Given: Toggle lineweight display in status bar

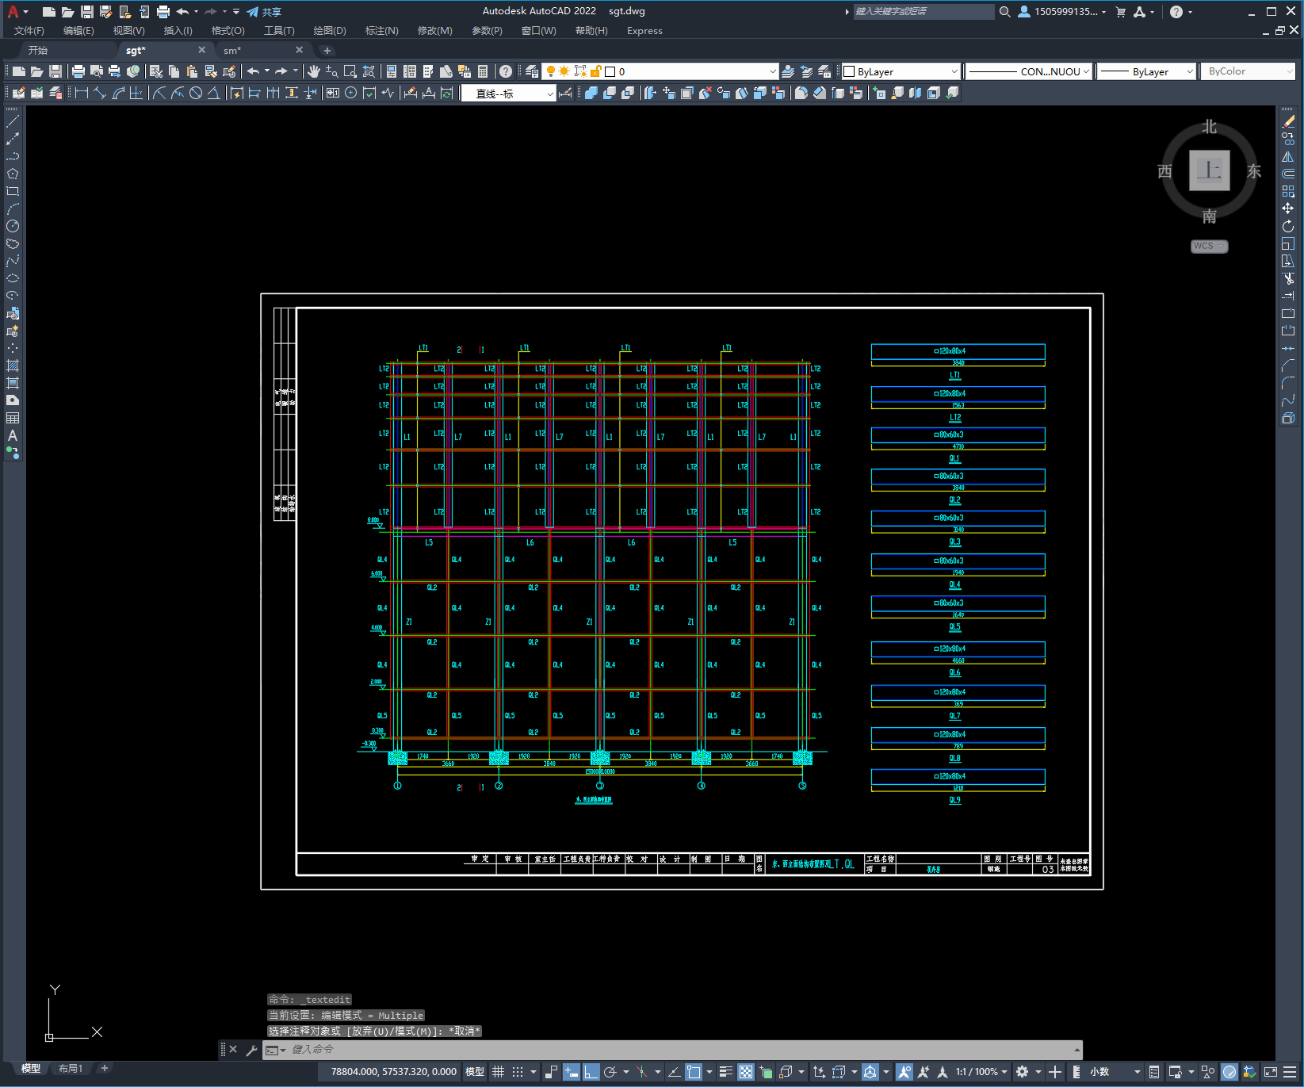Looking at the screenshot, I should [725, 1072].
